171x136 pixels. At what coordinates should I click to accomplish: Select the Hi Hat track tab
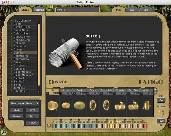click(x=66, y=91)
